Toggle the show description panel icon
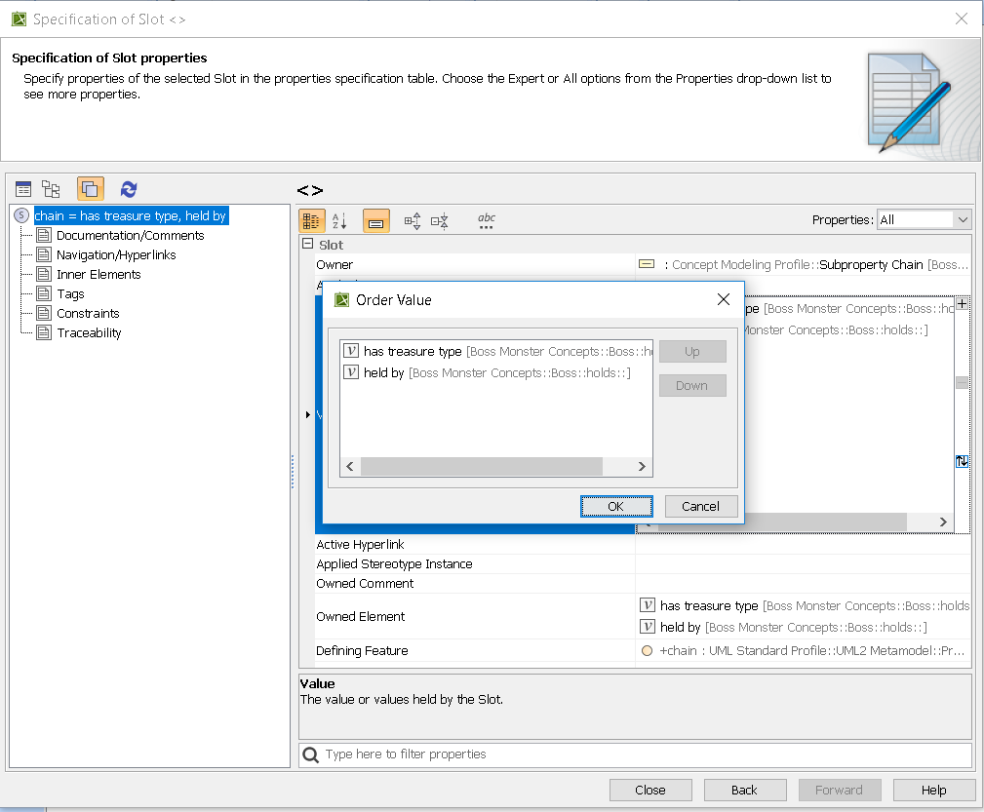The width and height of the screenshot is (984, 812). point(375,221)
